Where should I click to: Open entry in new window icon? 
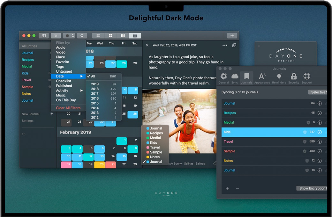tap(234, 45)
